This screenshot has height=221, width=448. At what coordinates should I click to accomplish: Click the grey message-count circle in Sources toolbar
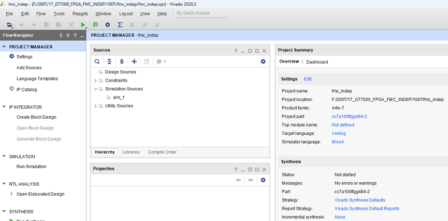pos(159,61)
